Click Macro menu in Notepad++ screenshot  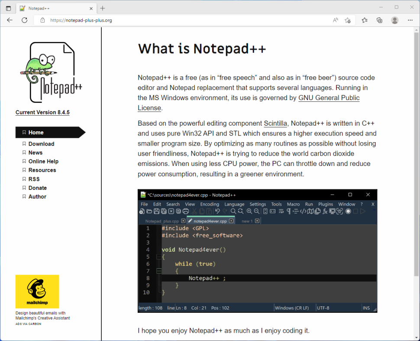coord(293,204)
